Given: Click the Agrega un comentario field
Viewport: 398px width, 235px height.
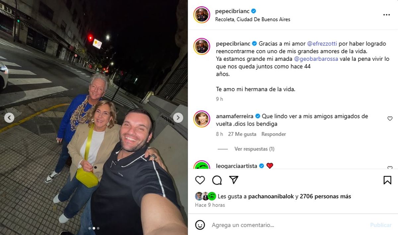Looking at the screenshot, I should coord(289,225).
